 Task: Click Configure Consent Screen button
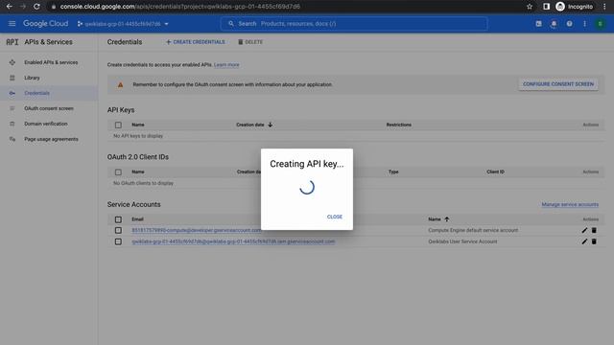click(x=558, y=84)
